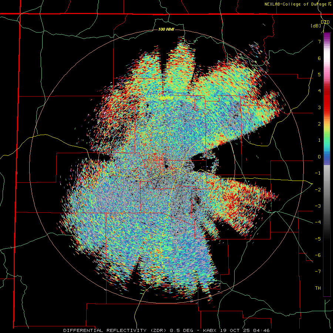
Task: Click the Differential Reflectivity footer caption
Action: click(x=166, y=330)
